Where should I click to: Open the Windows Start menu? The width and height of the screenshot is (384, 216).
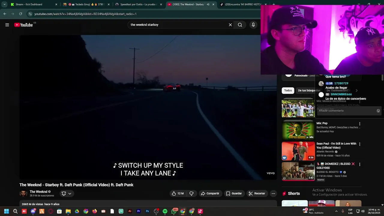[6, 211]
